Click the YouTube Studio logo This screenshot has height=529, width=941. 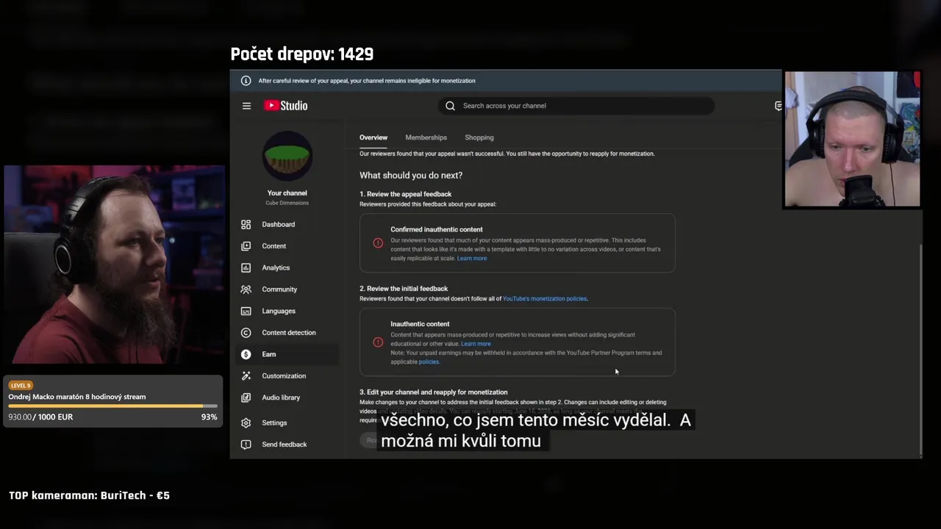pyautogui.click(x=286, y=106)
